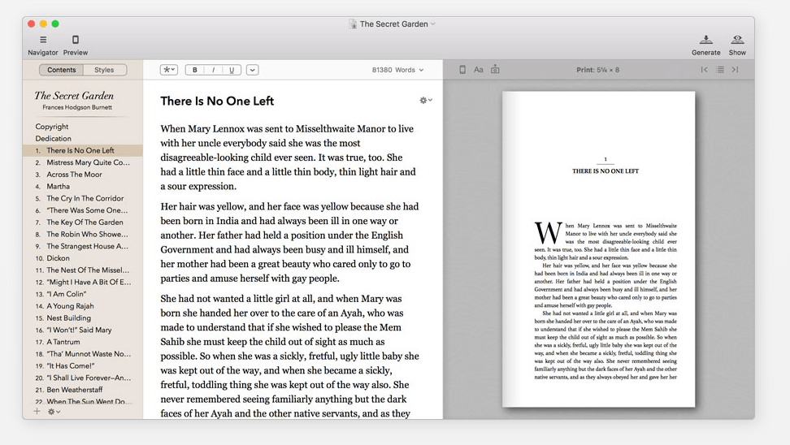Switch to the Styles tab
The width and height of the screenshot is (790, 445).
104,70
